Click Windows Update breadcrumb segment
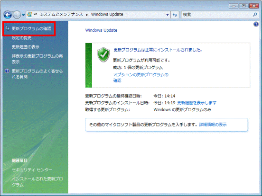Image resolution: width=262 pixels, height=196 pixels. pos(107,14)
